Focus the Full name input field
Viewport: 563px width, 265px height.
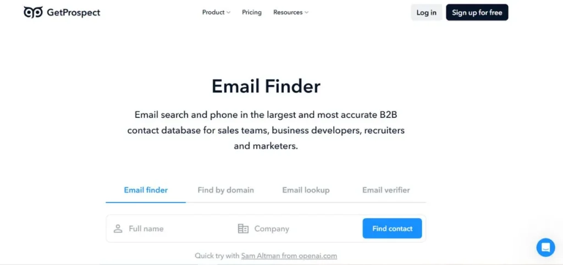tap(176, 229)
